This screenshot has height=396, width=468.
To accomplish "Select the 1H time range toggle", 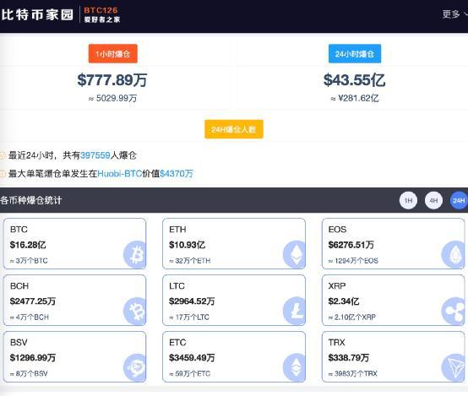I will tap(408, 201).
